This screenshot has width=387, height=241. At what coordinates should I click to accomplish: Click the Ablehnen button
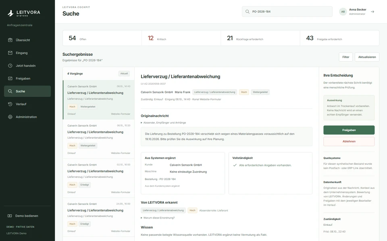349,141
